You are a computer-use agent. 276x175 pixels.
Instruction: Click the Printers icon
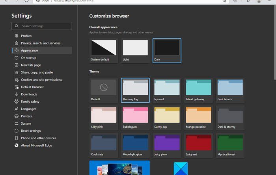coord(17,116)
